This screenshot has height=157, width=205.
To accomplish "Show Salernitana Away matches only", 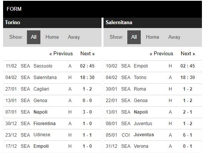I will point(174,37).
